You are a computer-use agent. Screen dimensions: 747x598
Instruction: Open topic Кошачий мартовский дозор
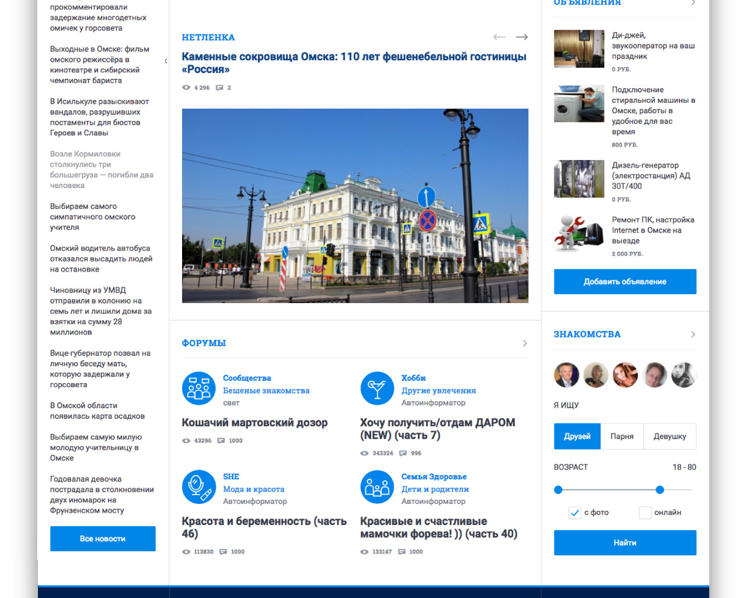254,423
